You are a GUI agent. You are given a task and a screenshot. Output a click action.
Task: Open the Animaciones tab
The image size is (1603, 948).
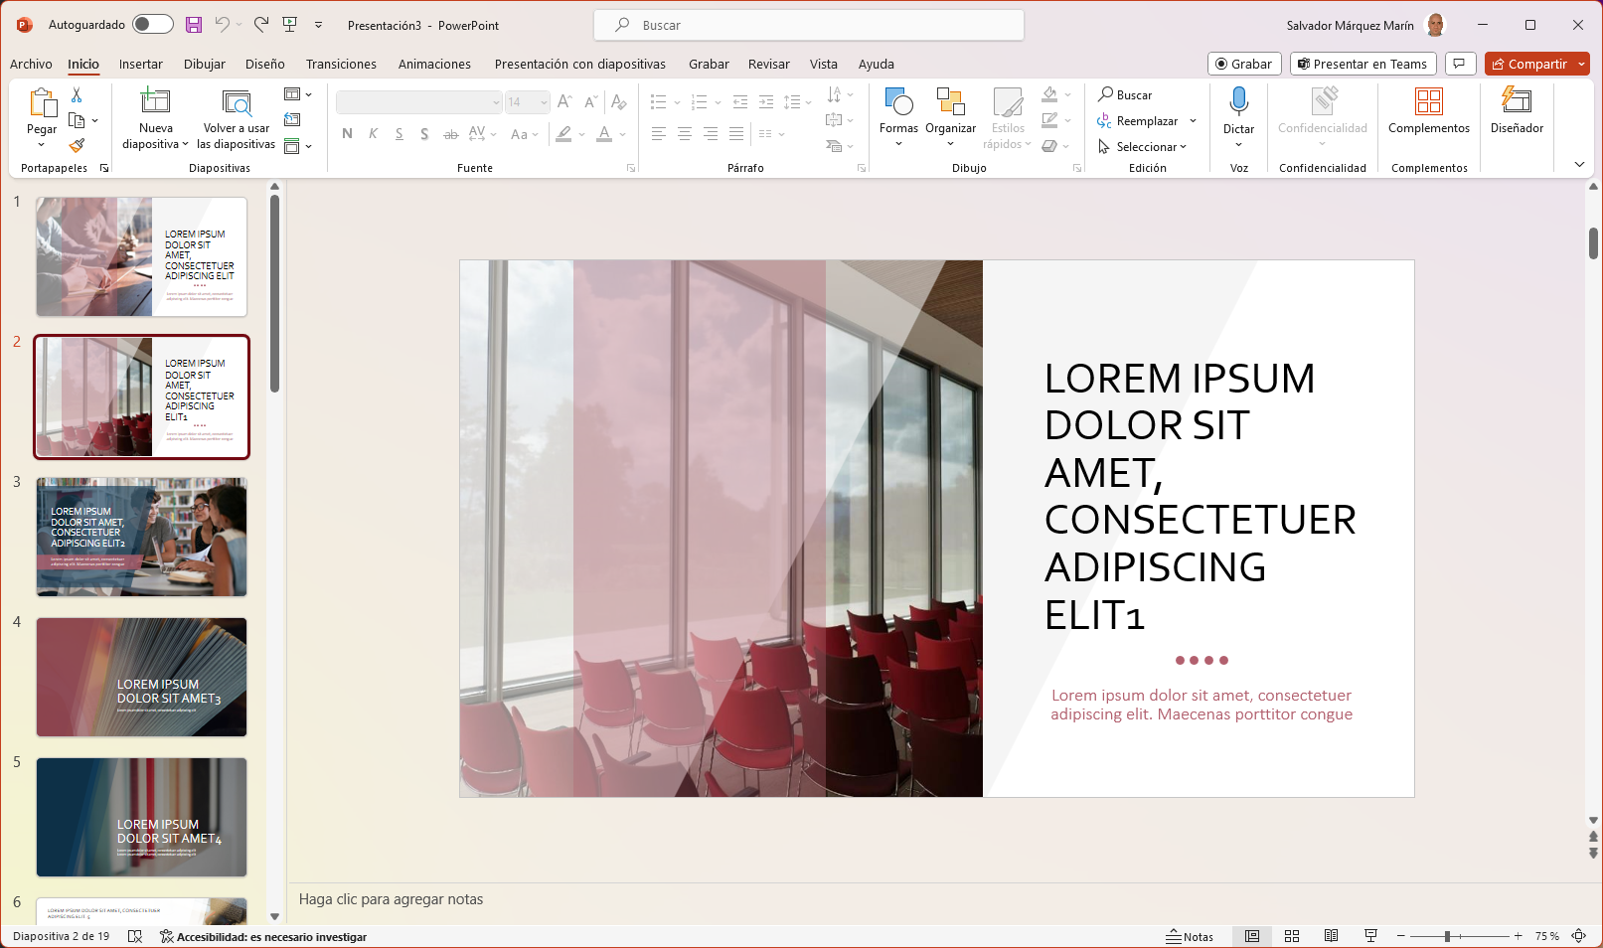[434, 64]
